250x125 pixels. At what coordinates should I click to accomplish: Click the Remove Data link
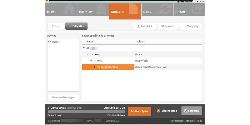75,108
